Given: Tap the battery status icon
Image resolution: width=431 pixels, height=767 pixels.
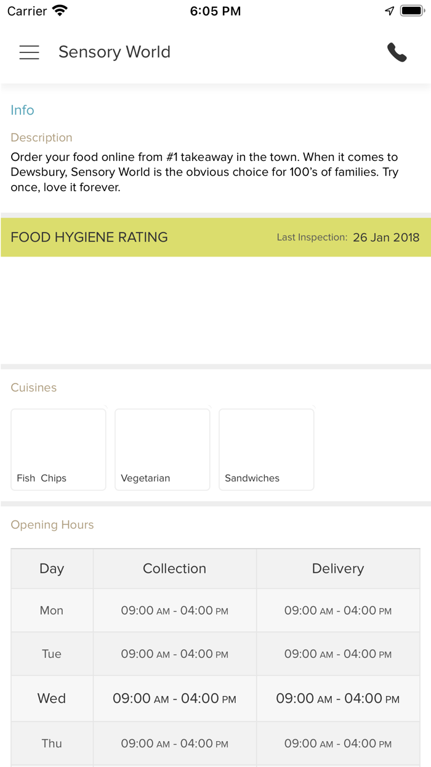Looking at the screenshot, I should [x=413, y=11].
